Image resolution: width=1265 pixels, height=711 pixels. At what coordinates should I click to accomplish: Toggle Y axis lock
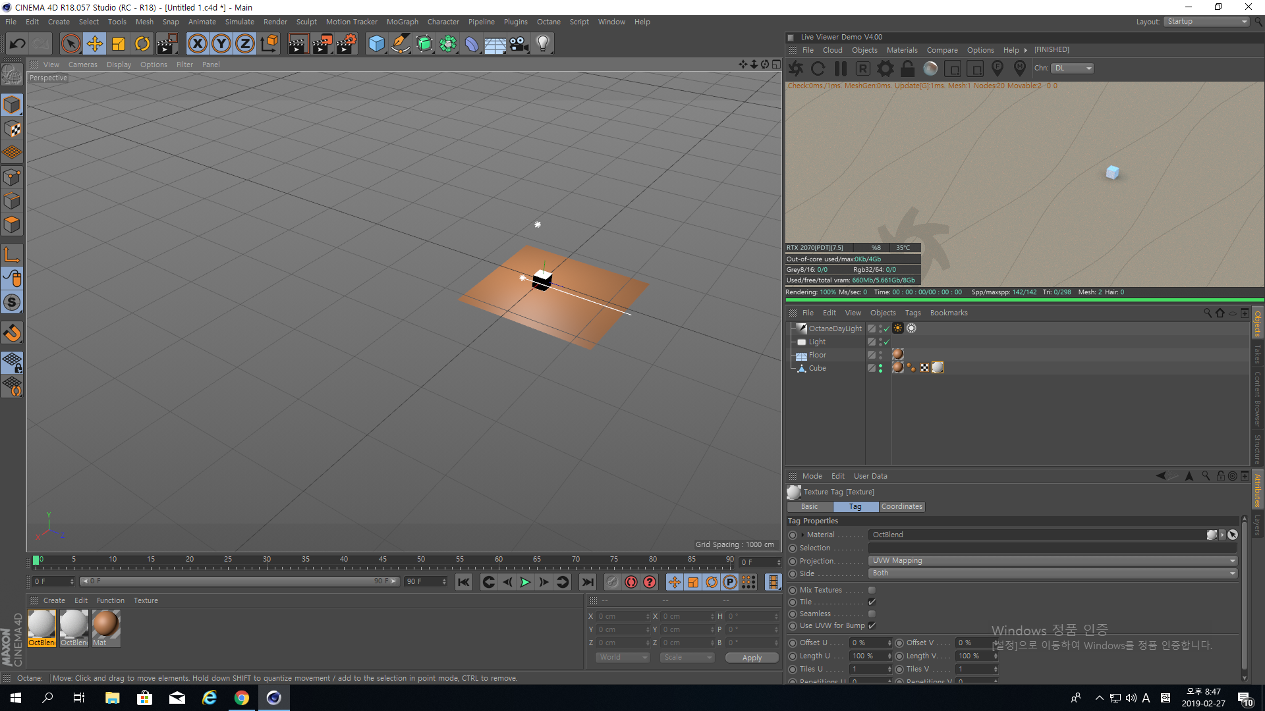click(x=221, y=44)
